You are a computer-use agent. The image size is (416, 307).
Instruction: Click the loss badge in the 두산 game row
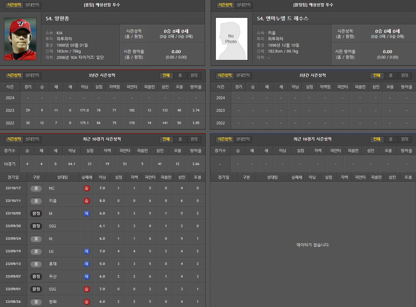point(87,277)
